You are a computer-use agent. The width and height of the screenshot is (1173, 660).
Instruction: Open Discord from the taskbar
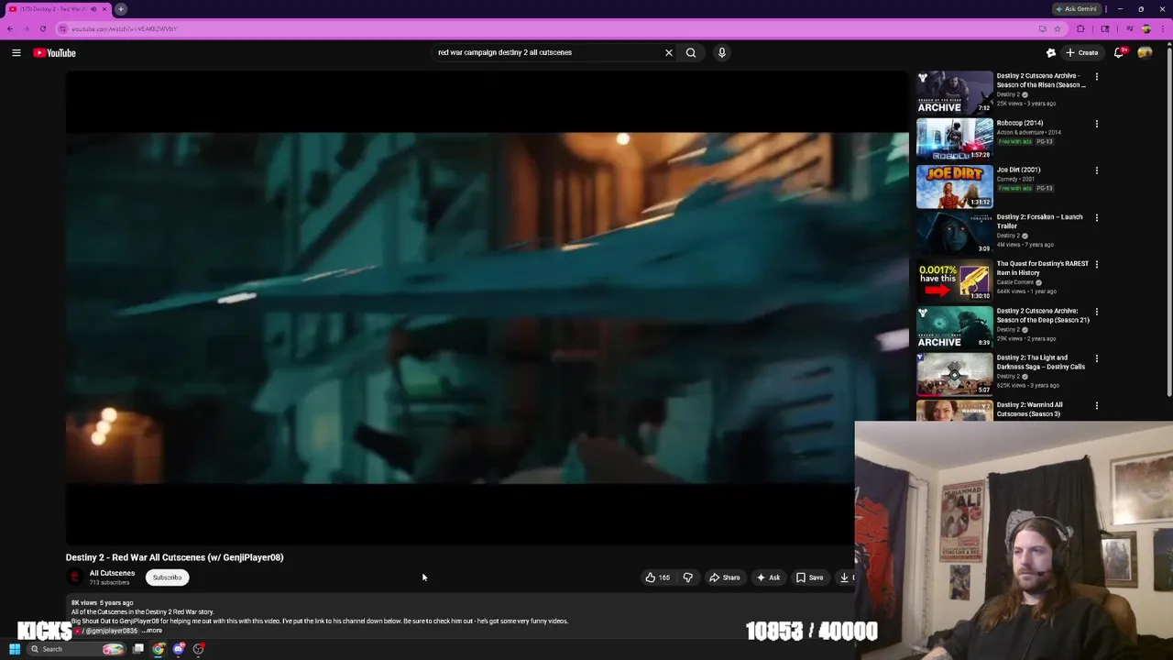(x=179, y=649)
